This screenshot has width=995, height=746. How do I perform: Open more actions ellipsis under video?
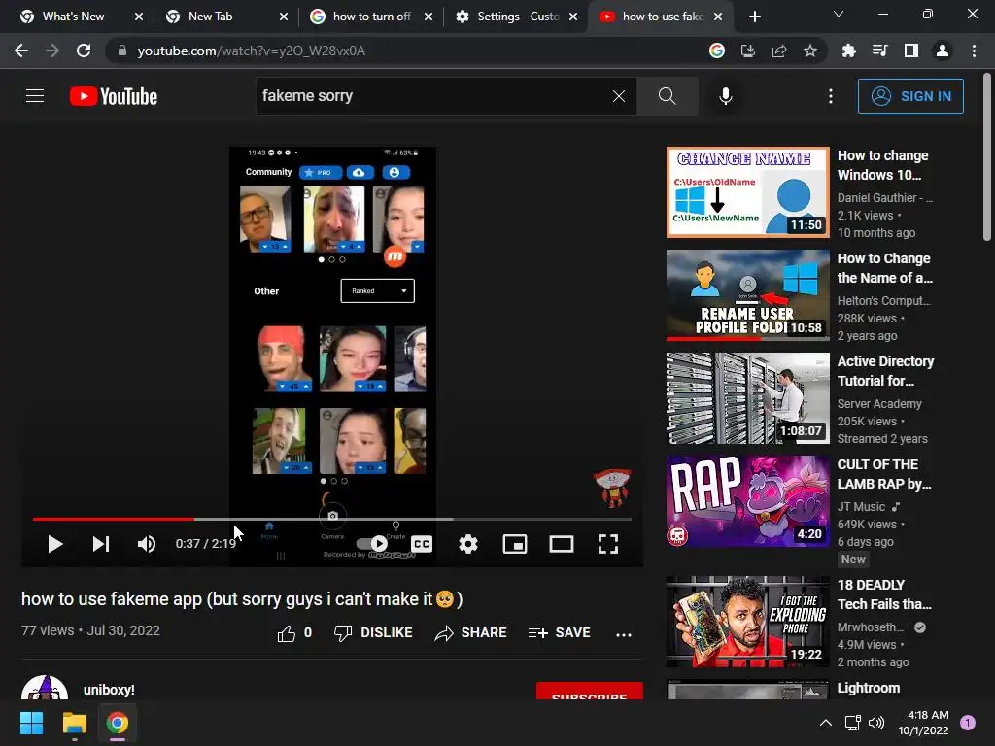coord(624,633)
